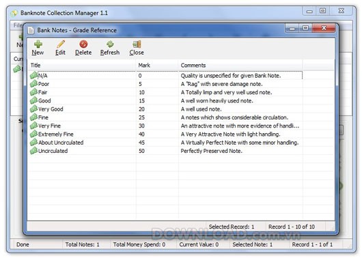Select the 'Very Good' grade title
362x258 pixels.
[x=51, y=109]
